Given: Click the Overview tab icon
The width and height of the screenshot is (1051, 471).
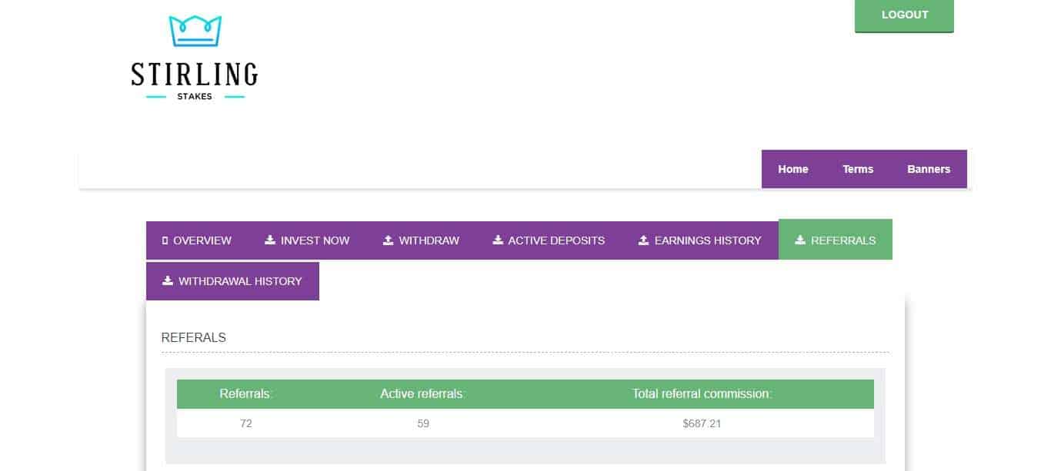Looking at the screenshot, I should pos(165,240).
